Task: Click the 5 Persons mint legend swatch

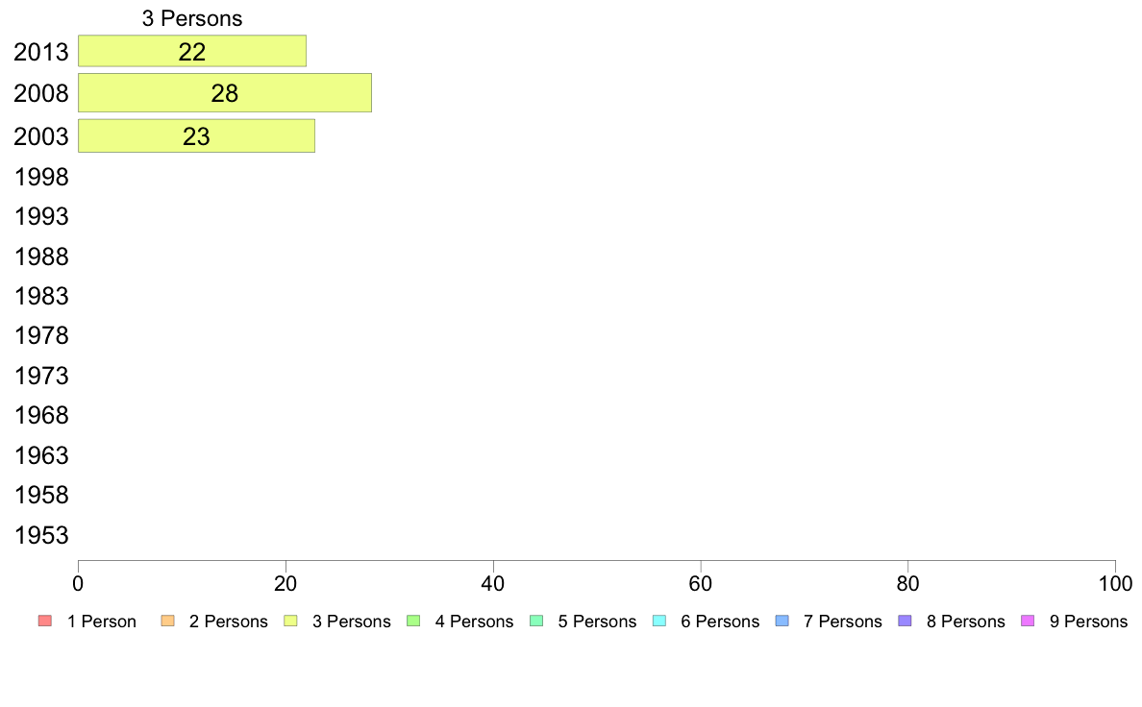Action: click(x=536, y=622)
